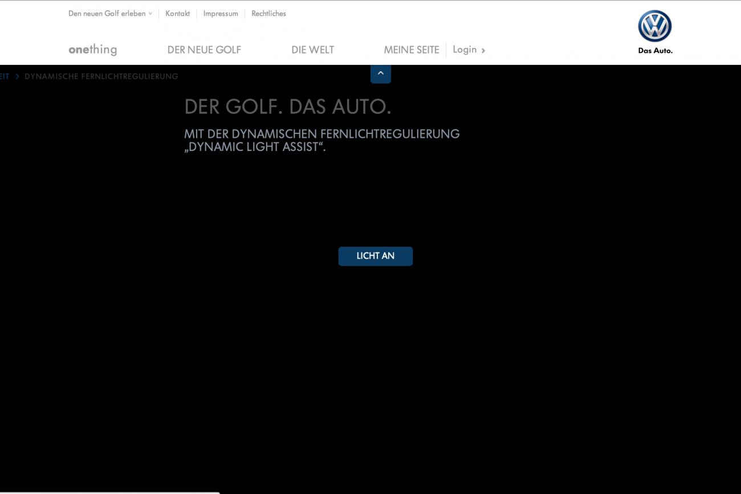Select DIE WELT in the main navigation
This screenshot has height=494, width=741.
pyautogui.click(x=312, y=50)
